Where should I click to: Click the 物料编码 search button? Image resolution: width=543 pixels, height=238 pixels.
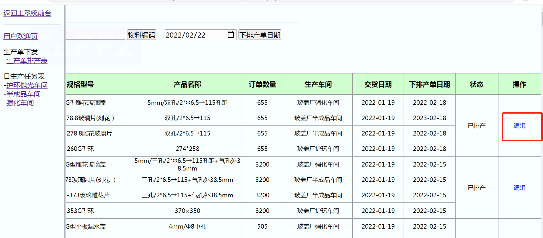[x=141, y=35]
